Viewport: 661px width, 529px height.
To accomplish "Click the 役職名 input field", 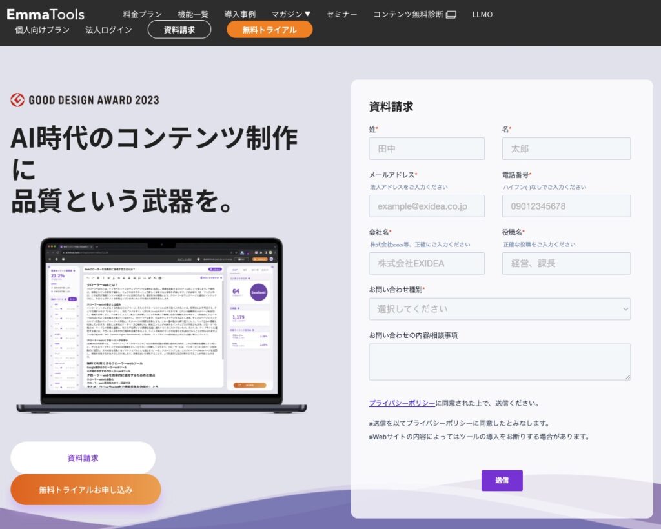I will [x=566, y=263].
